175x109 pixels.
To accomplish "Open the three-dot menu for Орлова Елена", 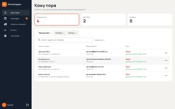I will pos(166,60).
